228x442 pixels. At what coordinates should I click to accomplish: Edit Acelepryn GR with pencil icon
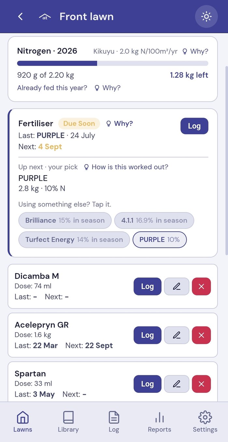177,335
